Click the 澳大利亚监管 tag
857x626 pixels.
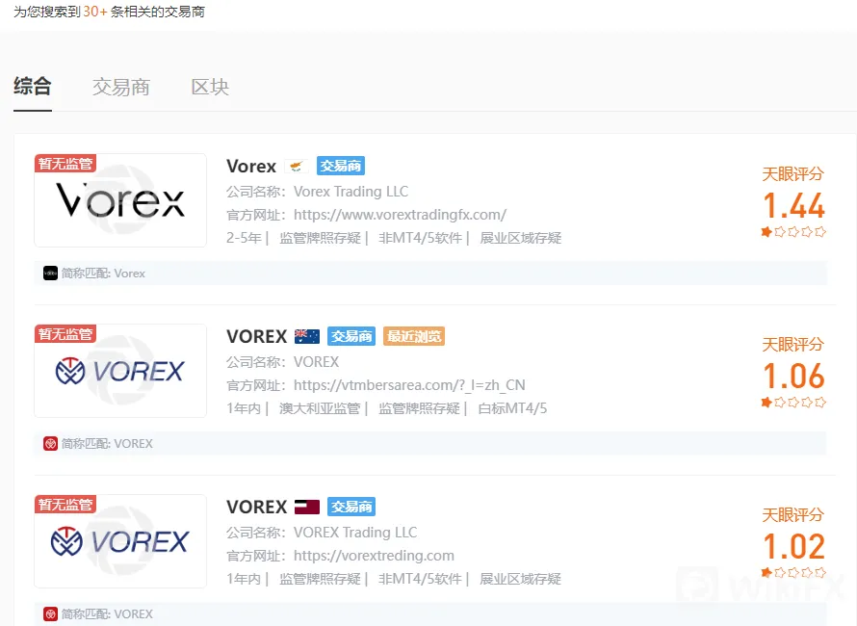[x=320, y=409]
